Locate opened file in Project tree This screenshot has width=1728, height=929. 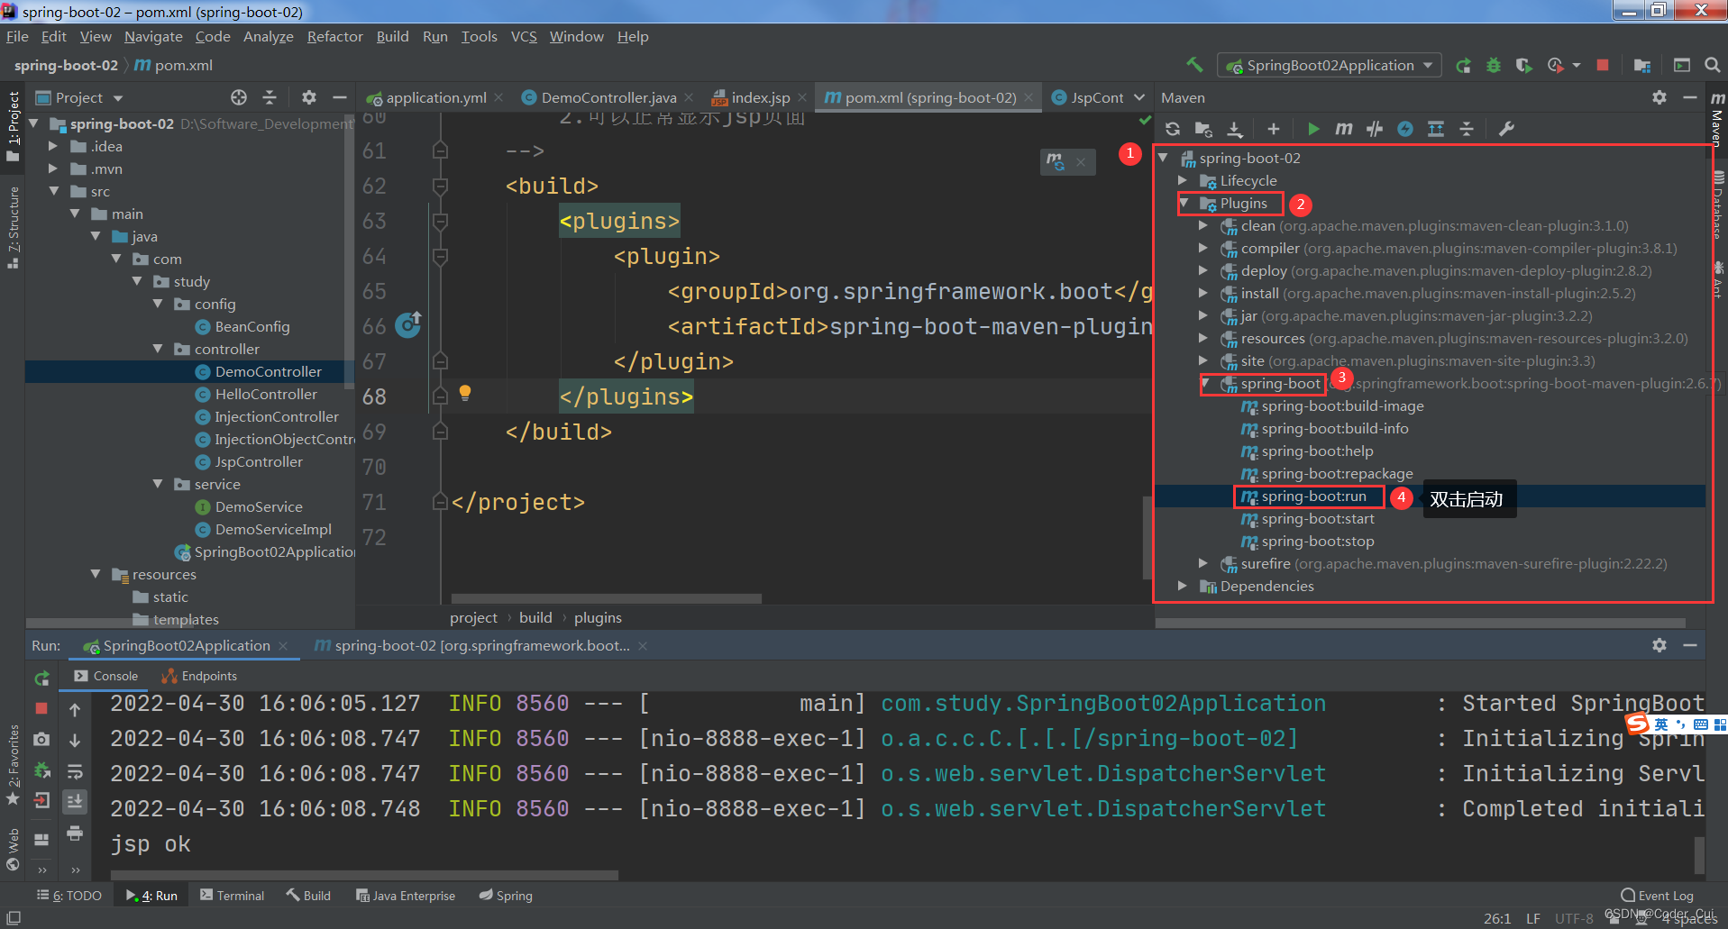click(239, 97)
